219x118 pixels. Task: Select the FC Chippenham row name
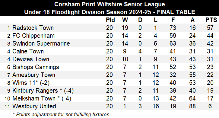[x=33, y=36]
